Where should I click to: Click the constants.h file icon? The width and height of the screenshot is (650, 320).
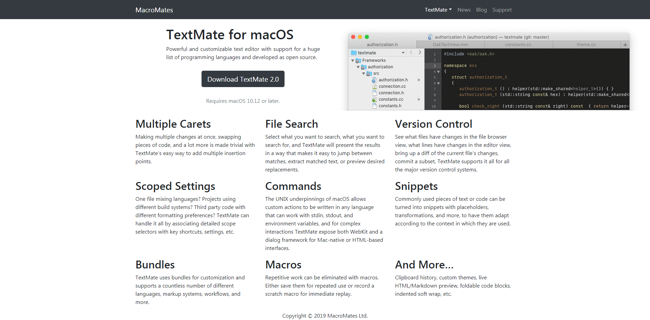pyautogui.click(x=374, y=106)
